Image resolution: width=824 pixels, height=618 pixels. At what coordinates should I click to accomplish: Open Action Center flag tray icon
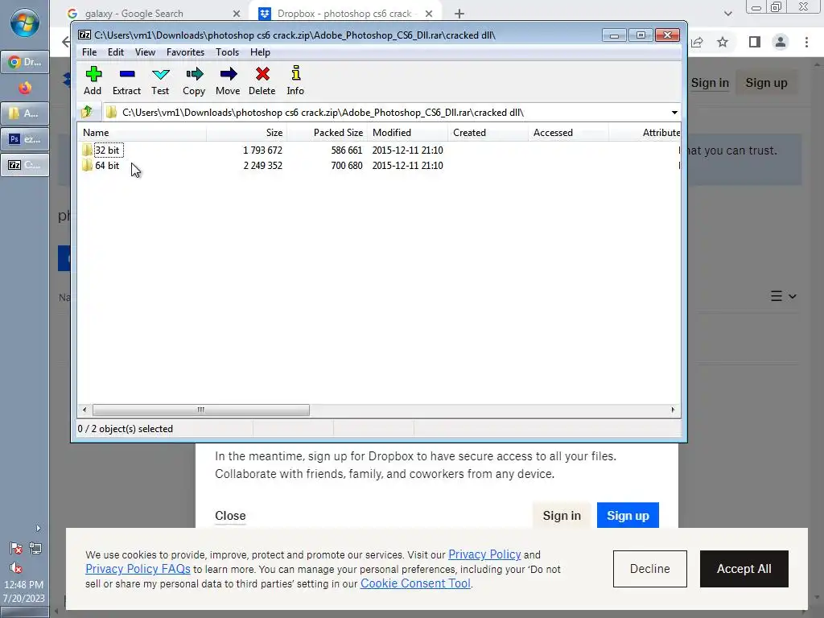pos(16,549)
